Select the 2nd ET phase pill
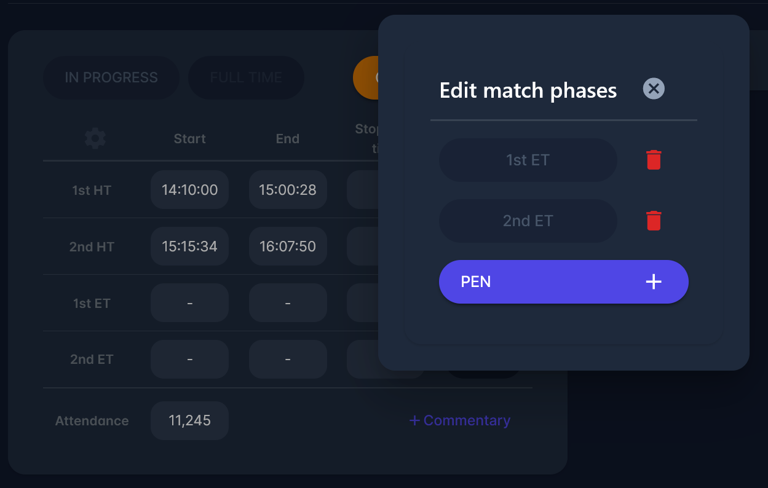Viewport: 768px width, 488px height. point(528,221)
